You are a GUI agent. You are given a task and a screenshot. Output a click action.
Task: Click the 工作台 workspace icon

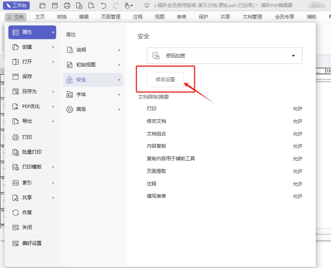[x=16, y=5]
